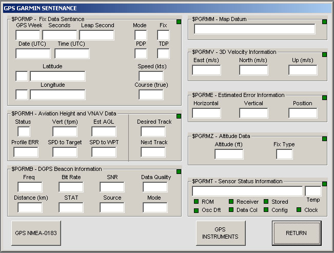334x253 pixels.
Task: Click the beacon STAT field
Action: point(71,207)
